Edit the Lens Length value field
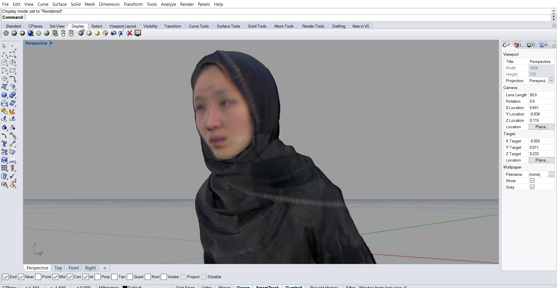This screenshot has width=557, height=288. tap(541, 95)
